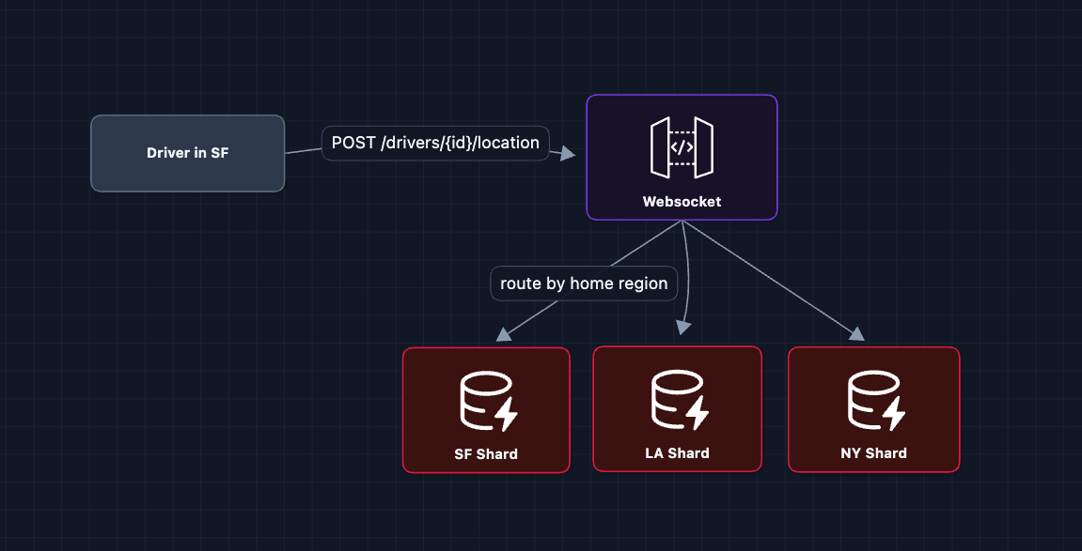The image size is (1082, 551).
Task: Select the straight connector from Websocket to NY Shard
Action: (771, 279)
